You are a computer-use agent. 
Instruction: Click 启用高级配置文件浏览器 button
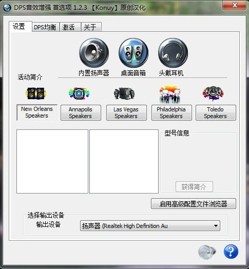click(x=194, y=204)
